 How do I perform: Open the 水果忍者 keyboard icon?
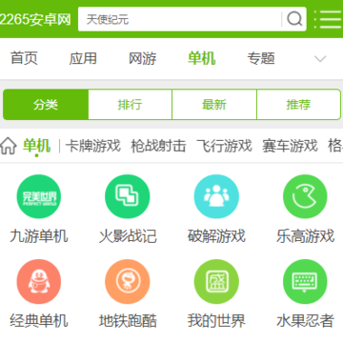pos(305,282)
